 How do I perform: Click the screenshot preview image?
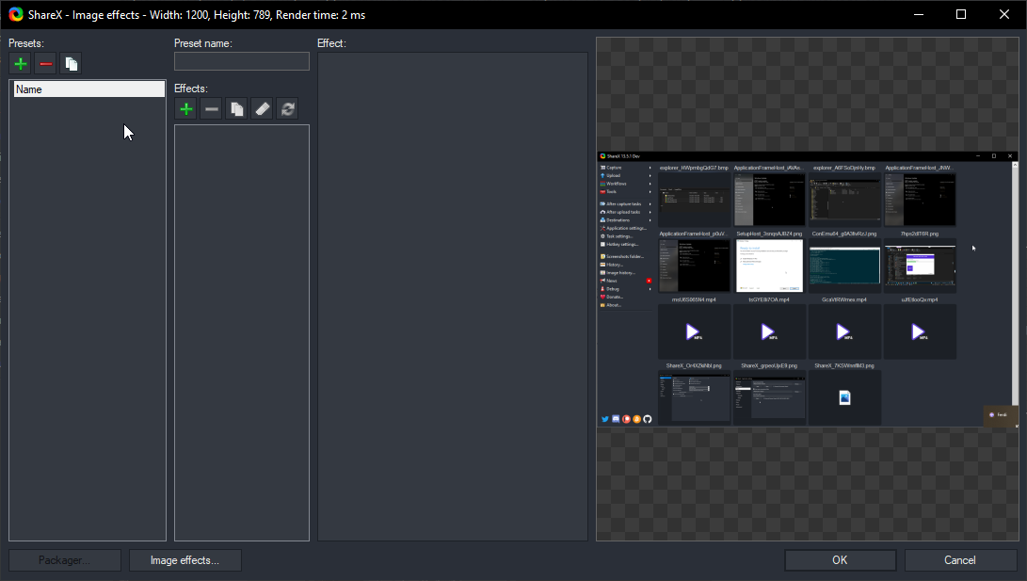point(808,289)
